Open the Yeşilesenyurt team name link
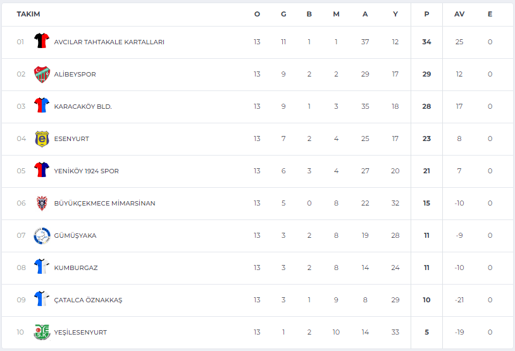This screenshot has height=351, width=515. point(80,332)
